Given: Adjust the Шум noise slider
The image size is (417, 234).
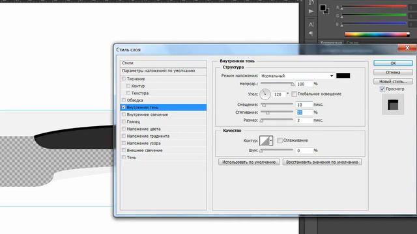Looking at the screenshot, I should (x=276, y=150).
